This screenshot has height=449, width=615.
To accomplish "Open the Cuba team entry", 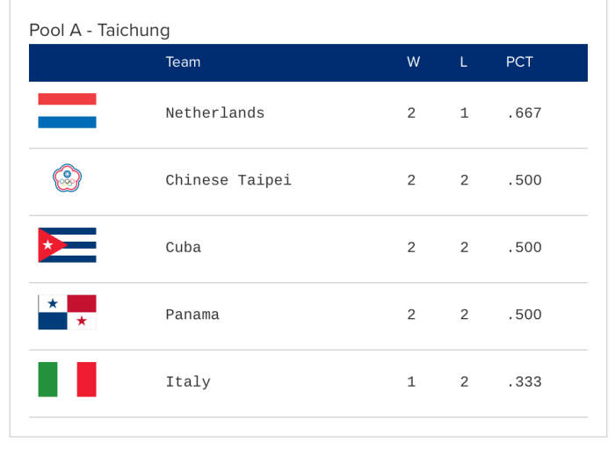I will (x=183, y=248).
